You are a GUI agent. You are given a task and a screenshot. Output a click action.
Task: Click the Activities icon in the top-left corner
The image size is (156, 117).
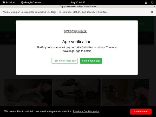click(4, 2)
